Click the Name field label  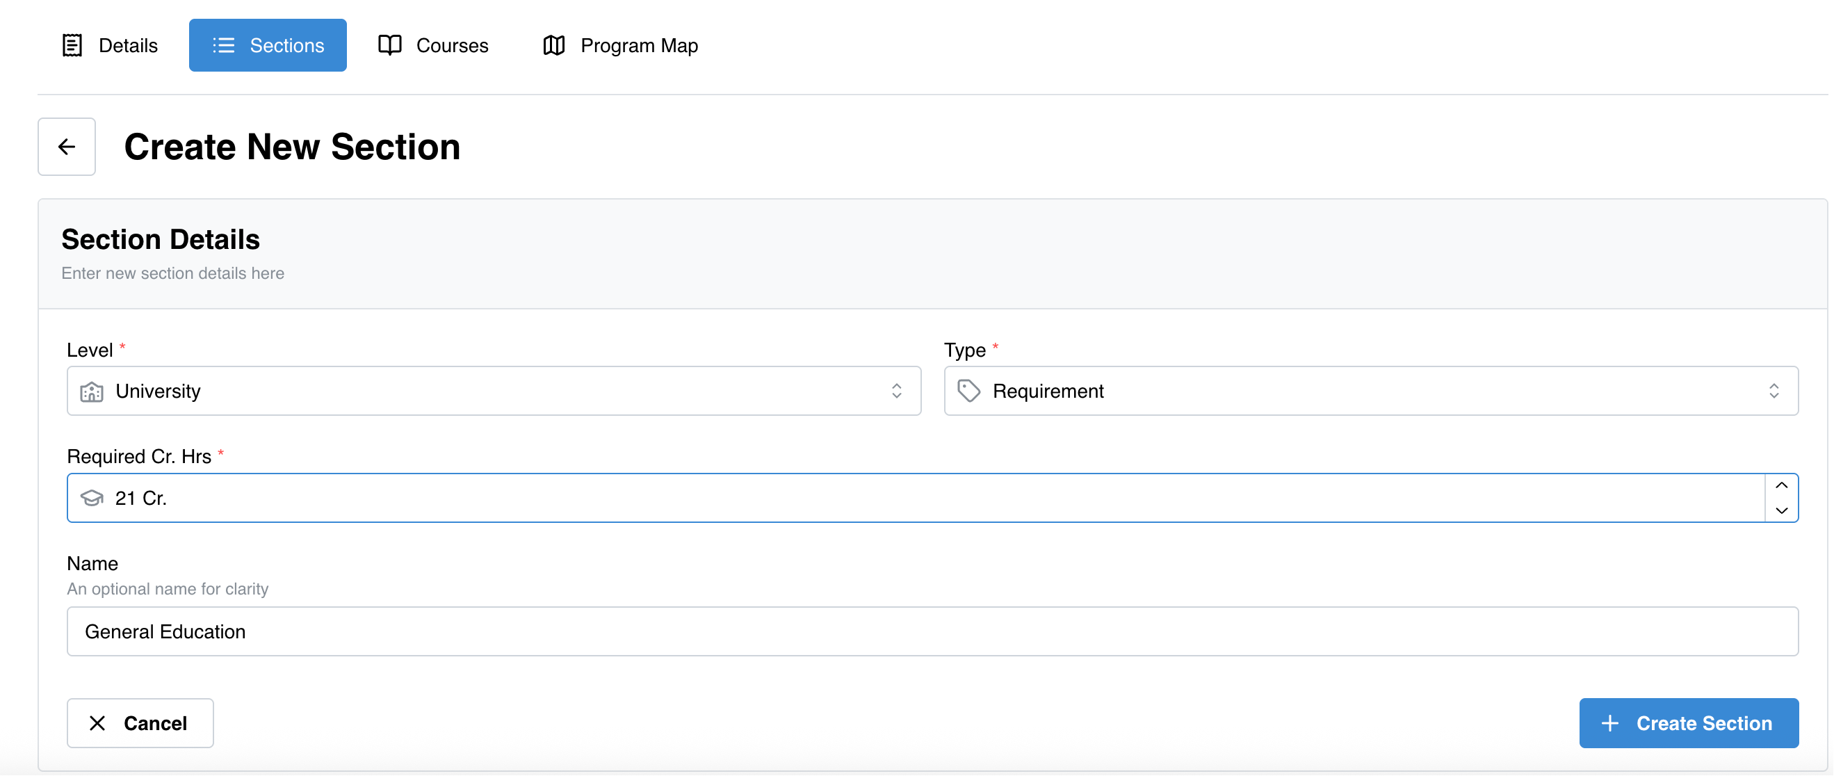click(92, 564)
